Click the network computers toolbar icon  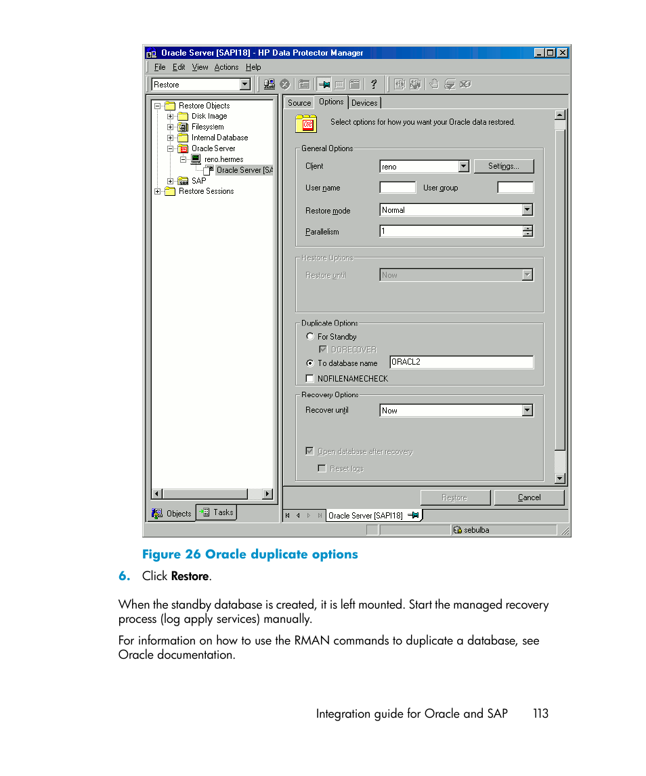click(269, 85)
